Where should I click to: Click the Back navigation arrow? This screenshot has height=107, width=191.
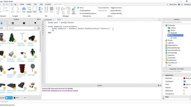point(13,9)
